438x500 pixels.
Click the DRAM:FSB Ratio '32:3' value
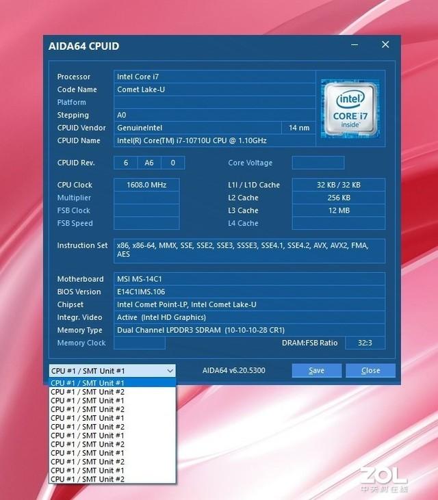(365, 343)
